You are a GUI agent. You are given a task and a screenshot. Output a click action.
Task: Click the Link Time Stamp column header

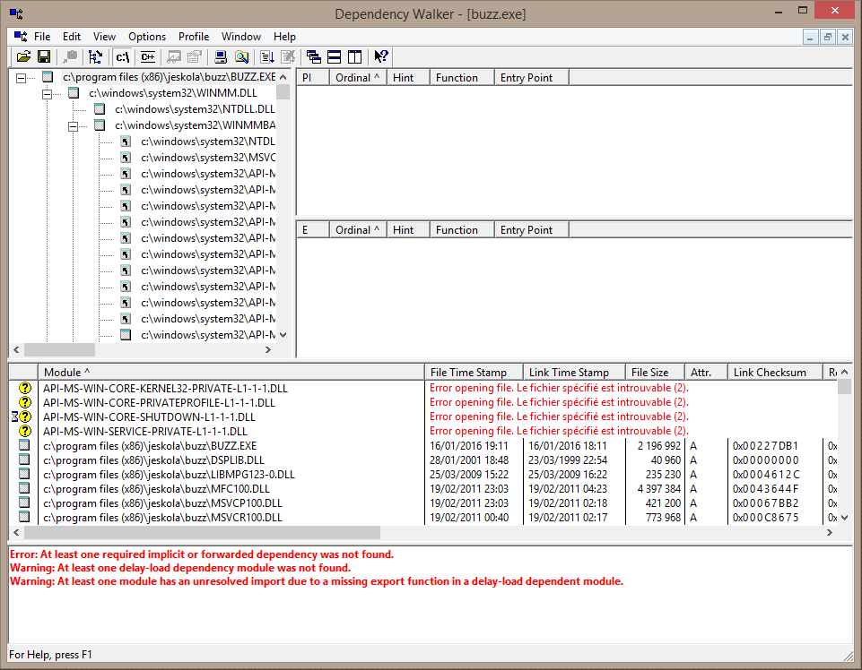(569, 373)
